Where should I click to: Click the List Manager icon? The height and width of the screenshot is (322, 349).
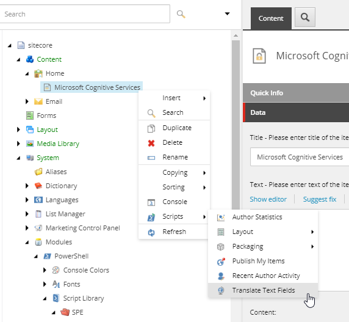coord(38,214)
